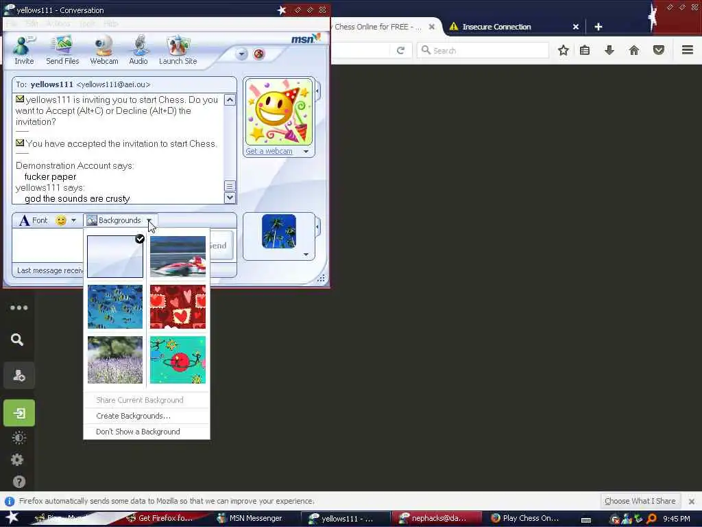Choose the teal cartoon planet background

[178, 360]
